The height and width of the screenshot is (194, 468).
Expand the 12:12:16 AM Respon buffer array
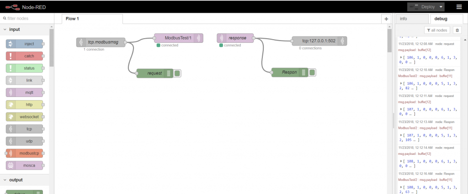401,187
